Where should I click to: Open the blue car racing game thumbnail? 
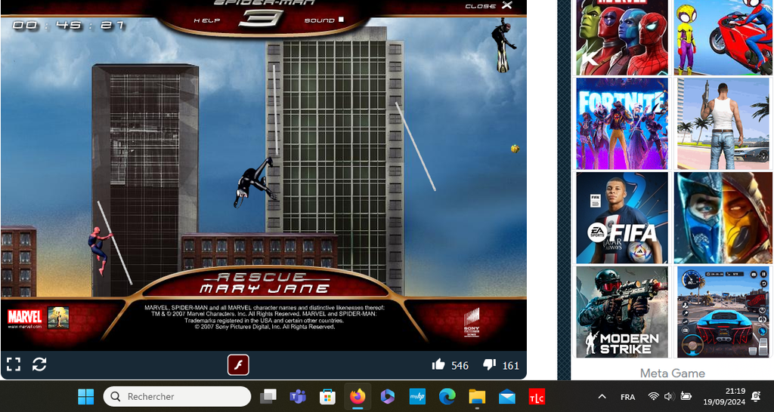(723, 312)
